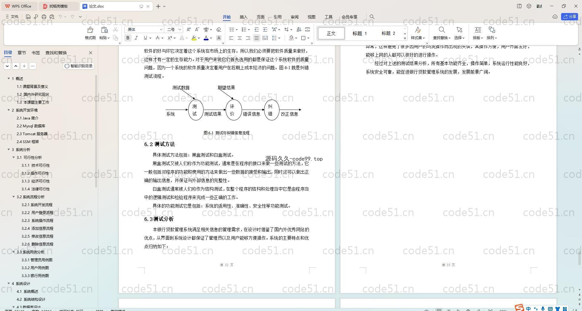582x311 pixels.
Task: Set right text alignment
Action: tap(248, 38)
